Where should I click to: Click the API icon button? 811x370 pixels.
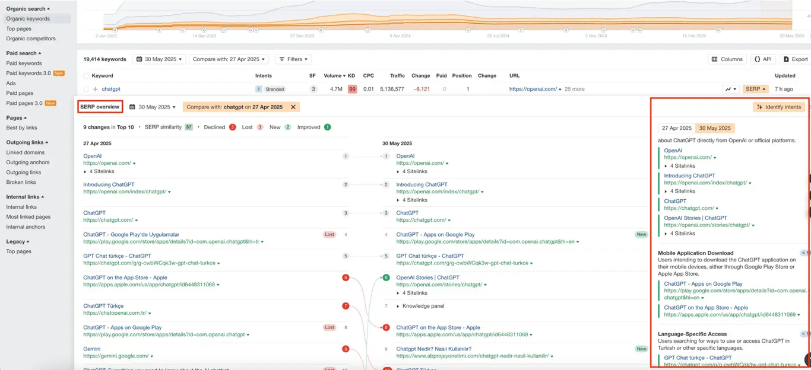(x=763, y=59)
